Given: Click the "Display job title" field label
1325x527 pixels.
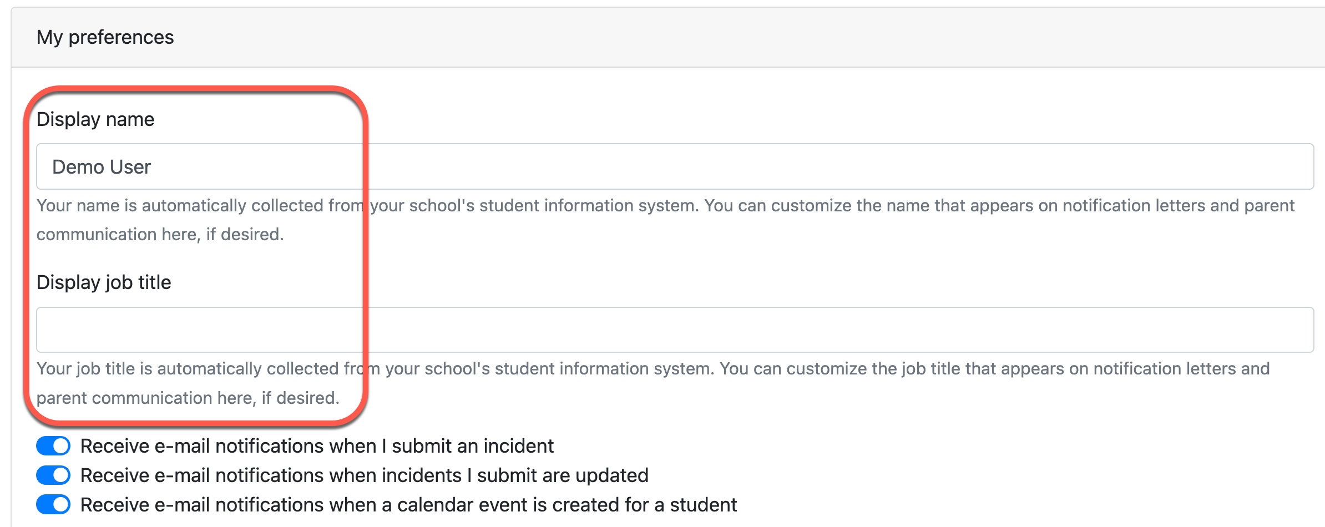Looking at the screenshot, I should coord(104,282).
